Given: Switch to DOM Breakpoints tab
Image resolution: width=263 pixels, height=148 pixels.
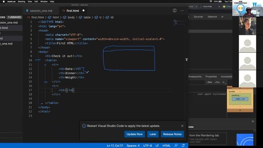Looking at the screenshot, I should pos(195,76).
